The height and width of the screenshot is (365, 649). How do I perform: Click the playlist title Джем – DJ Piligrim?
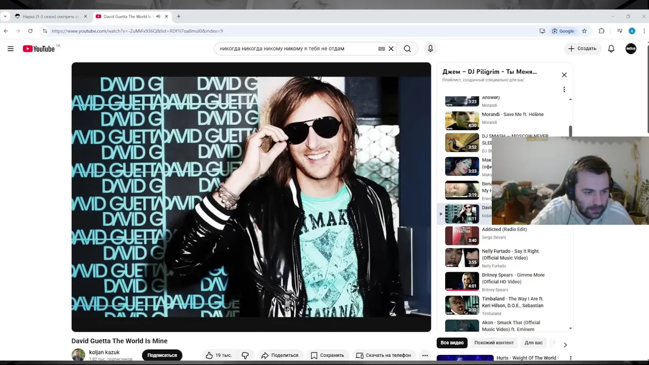coord(489,71)
